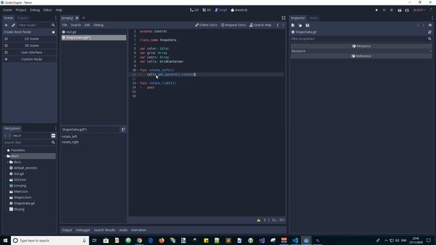Click the warning icon in the script status bar
The width and height of the screenshot is (436, 245).
(x=259, y=220)
